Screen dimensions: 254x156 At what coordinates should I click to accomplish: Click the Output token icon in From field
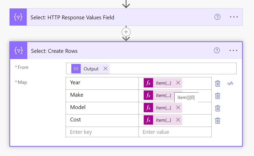pos(75,69)
